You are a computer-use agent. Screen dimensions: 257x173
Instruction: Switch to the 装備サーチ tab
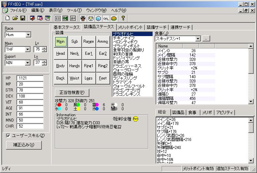[x=156, y=27]
